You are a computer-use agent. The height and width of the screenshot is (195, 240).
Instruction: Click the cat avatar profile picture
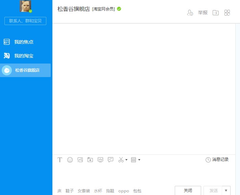click(x=25, y=6)
